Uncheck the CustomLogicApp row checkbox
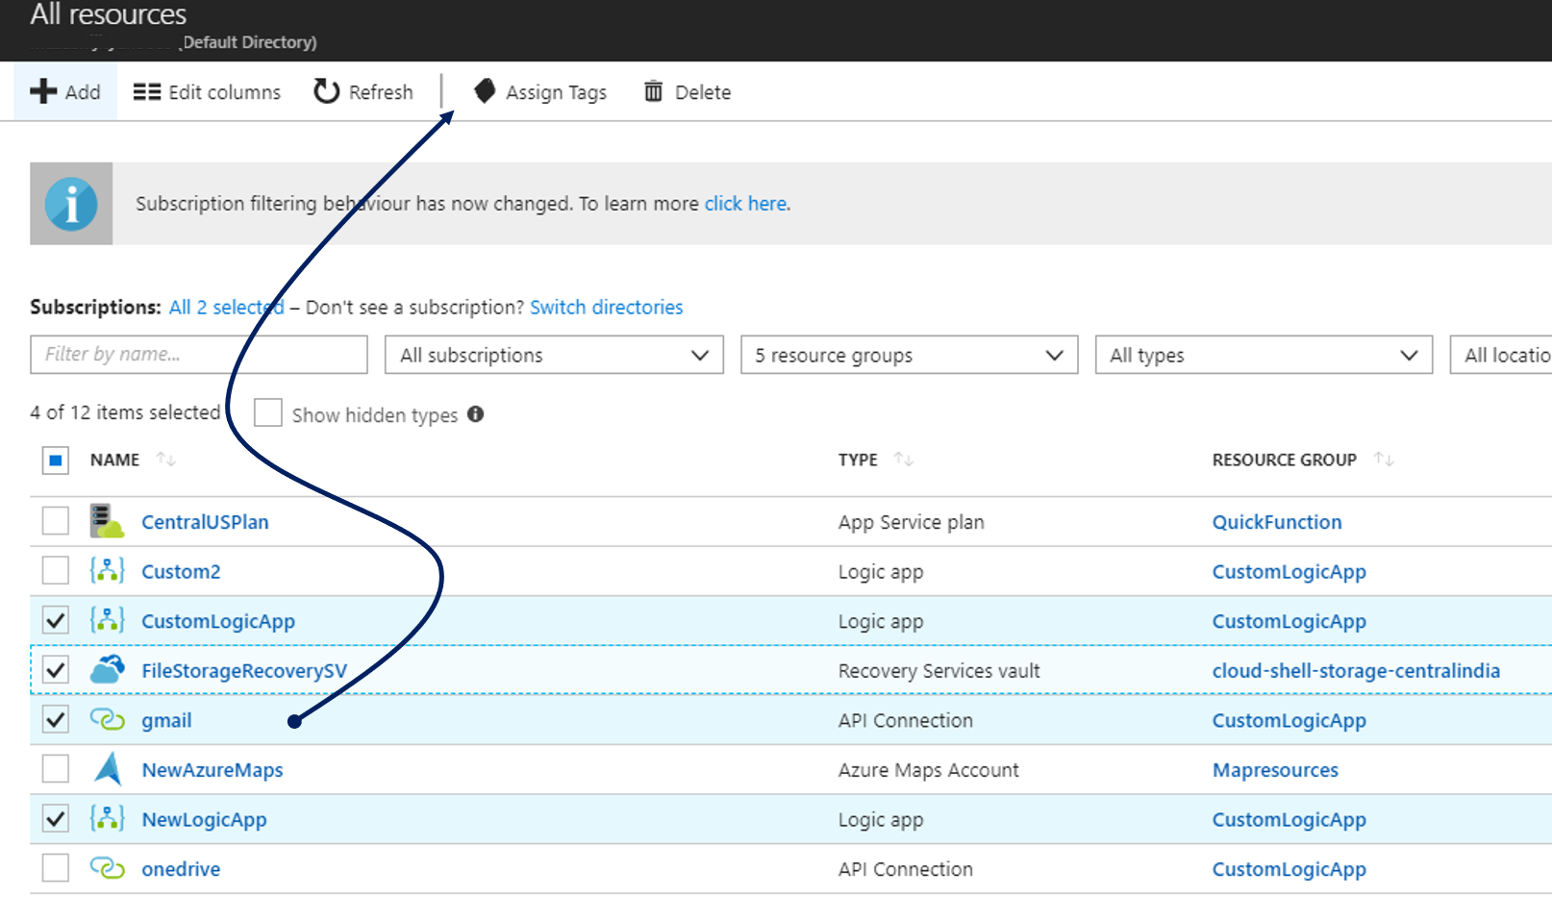 [56, 620]
